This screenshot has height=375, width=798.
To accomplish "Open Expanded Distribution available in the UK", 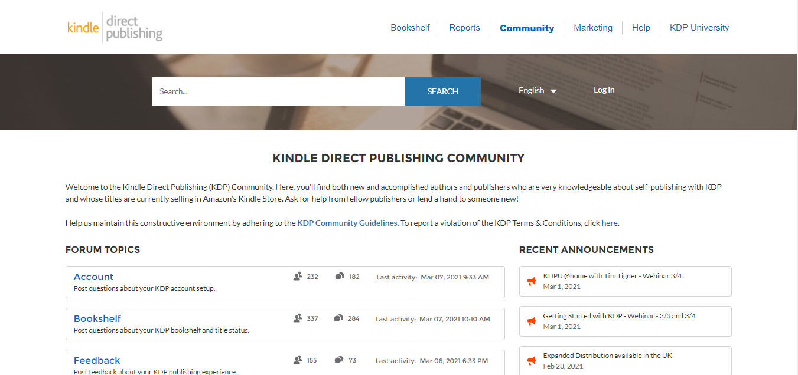I will (x=607, y=356).
